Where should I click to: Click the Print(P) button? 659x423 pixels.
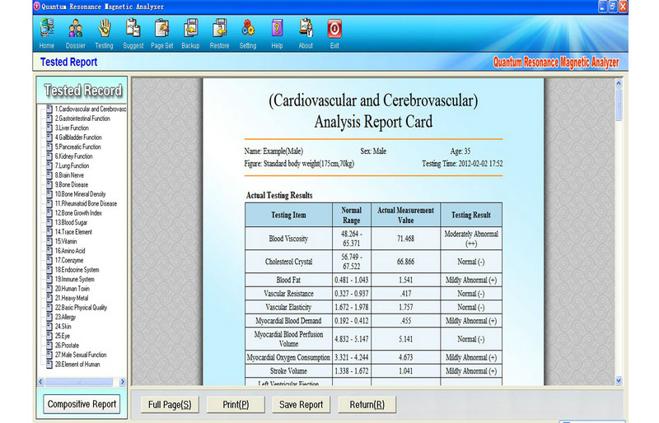[x=236, y=405]
